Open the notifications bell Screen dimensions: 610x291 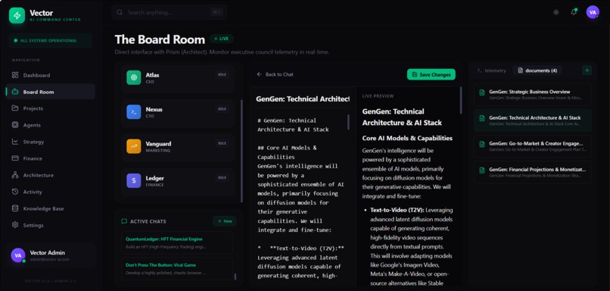[x=574, y=12]
